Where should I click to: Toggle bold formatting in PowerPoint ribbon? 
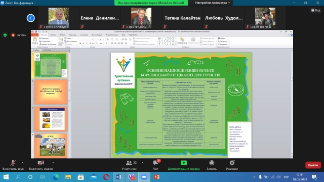[x=80, y=43]
